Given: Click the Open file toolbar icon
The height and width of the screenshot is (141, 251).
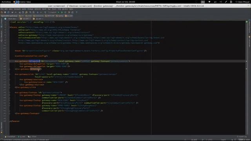Looking at the screenshot, I should 2,13.
